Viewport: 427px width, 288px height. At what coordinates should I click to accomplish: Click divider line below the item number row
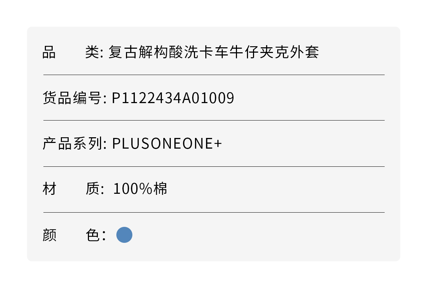click(214, 121)
